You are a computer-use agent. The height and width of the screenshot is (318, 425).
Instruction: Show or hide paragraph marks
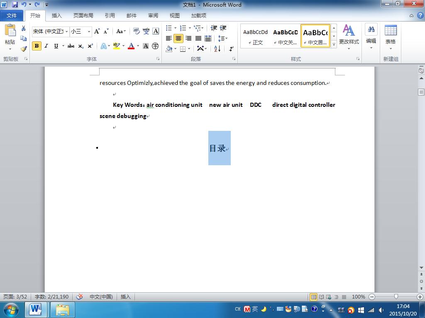tap(231, 49)
